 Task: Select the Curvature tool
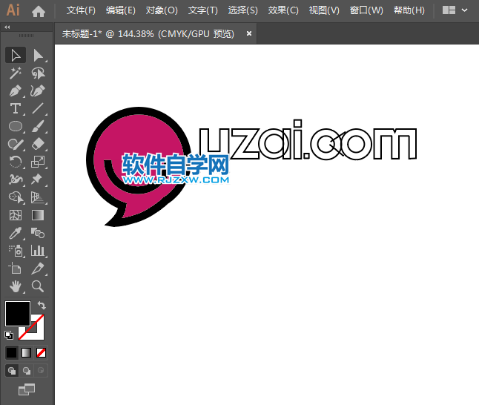(38, 90)
